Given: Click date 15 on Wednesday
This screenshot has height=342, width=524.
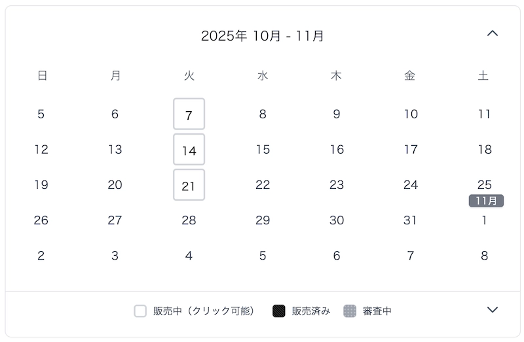Looking at the screenshot, I should (x=263, y=150).
